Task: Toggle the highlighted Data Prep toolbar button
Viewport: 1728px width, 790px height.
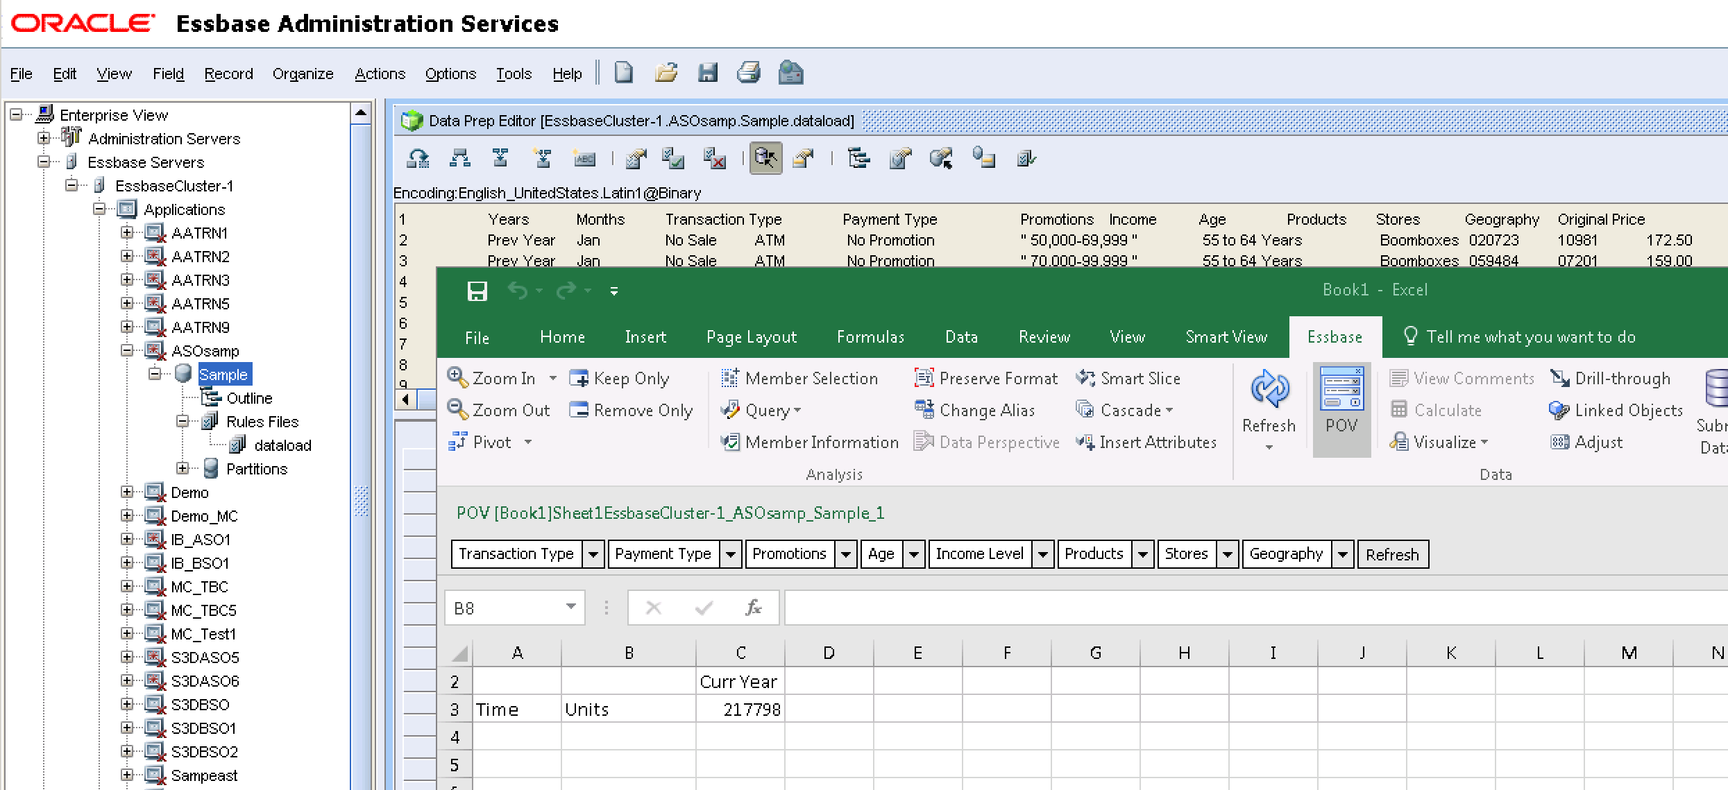Action: [765, 159]
